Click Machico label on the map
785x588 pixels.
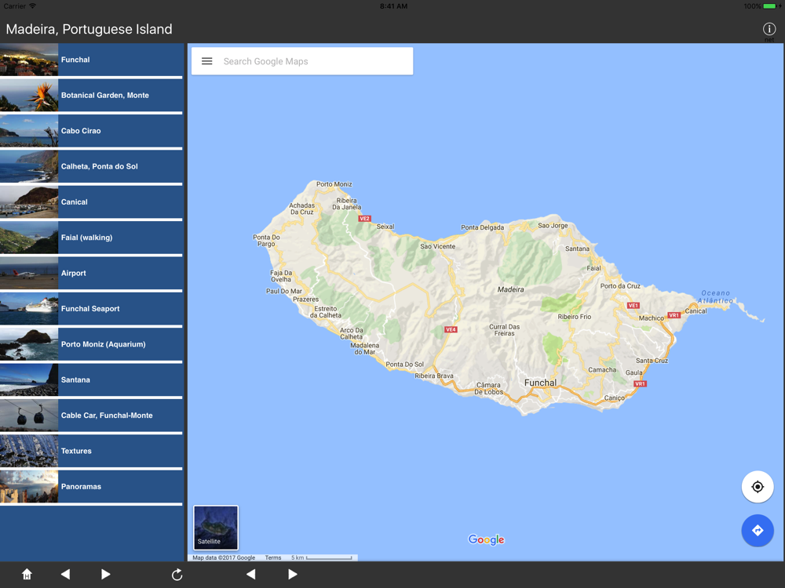[652, 318]
